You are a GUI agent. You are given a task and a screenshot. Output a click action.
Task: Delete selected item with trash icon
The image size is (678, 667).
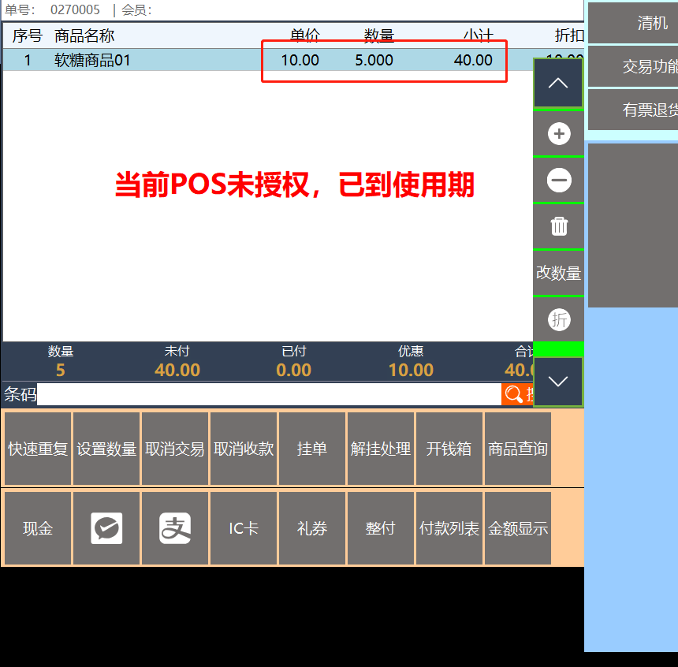[x=559, y=226]
